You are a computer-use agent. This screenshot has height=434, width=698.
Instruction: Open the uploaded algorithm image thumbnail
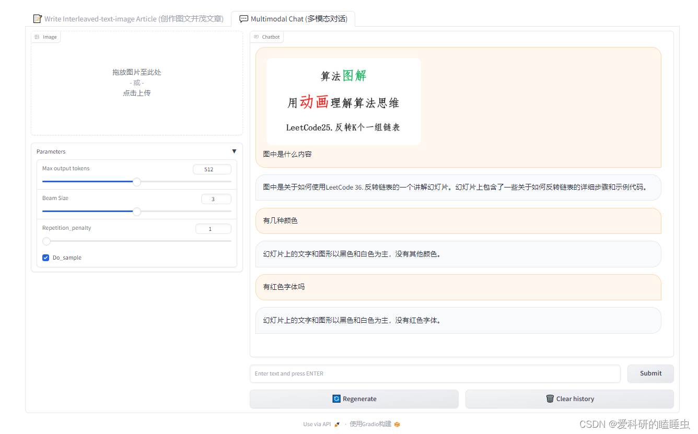344,101
